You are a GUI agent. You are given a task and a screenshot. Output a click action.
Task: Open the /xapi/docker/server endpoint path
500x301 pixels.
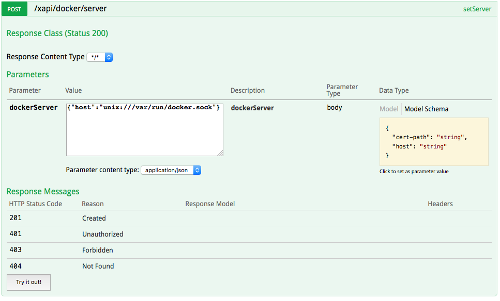pyautogui.click(x=70, y=9)
